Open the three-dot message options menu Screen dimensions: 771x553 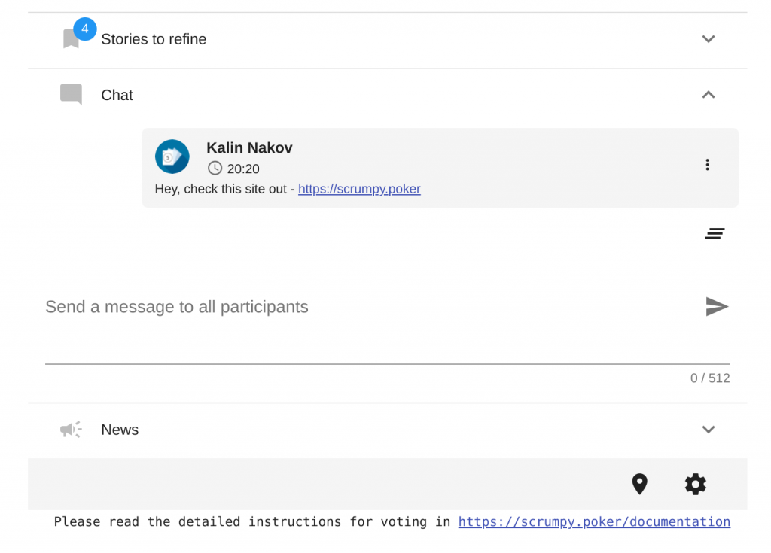(707, 165)
